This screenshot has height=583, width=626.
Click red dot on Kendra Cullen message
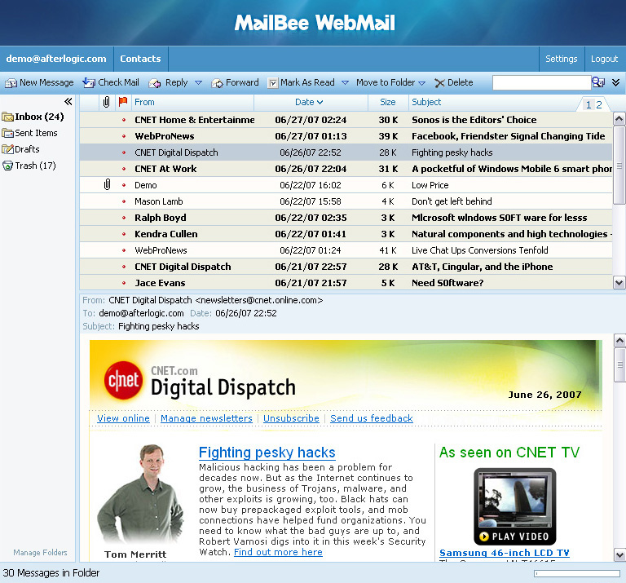coord(124,234)
